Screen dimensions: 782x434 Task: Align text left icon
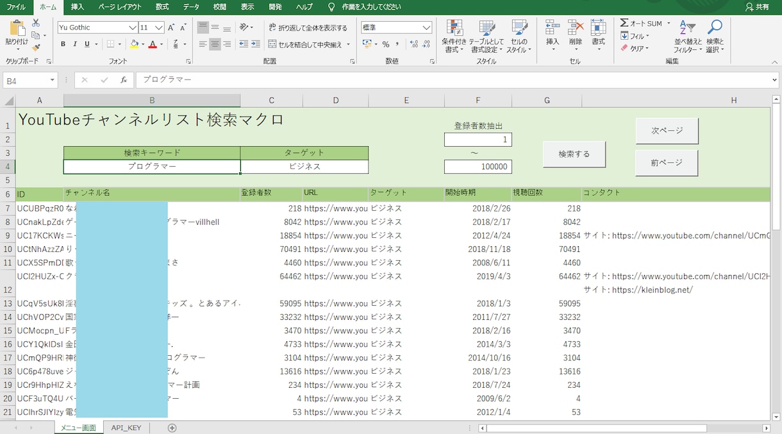pyautogui.click(x=203, y=44)
